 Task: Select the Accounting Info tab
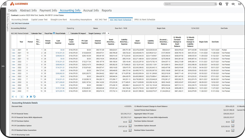(70, 10)
